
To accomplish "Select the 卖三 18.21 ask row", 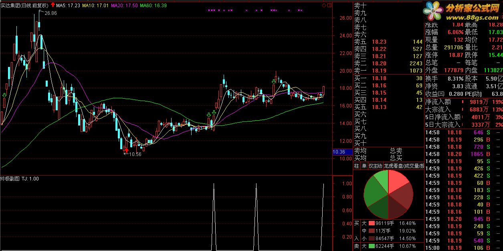I will click(388, 56).
